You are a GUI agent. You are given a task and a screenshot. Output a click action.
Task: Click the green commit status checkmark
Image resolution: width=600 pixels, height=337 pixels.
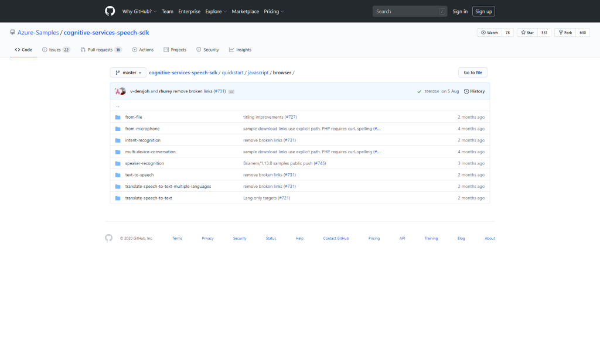coord(419,91)
